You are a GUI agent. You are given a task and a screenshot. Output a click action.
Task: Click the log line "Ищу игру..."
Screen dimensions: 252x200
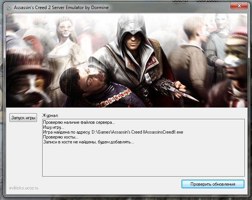tap(53, 128)
